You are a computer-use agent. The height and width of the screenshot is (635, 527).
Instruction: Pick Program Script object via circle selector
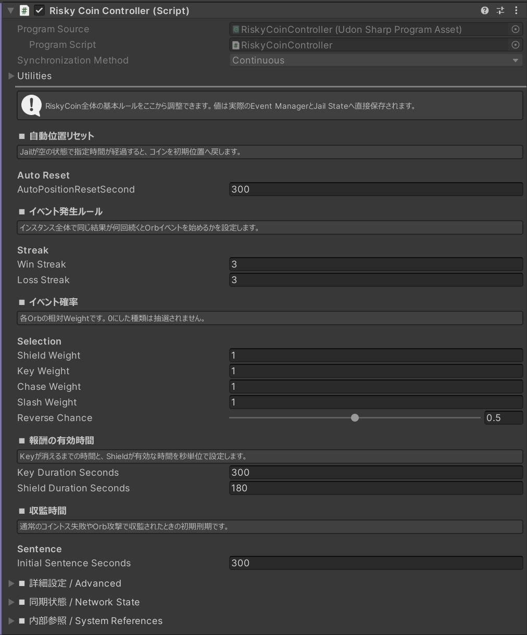point(516,45)
